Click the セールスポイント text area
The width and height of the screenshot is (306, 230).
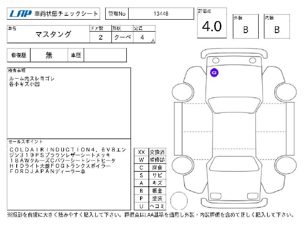(x=69, y=174)
